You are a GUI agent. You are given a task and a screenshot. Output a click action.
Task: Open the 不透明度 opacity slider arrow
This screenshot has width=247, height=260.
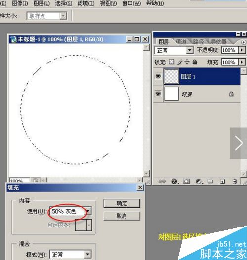tap(242, 50)
